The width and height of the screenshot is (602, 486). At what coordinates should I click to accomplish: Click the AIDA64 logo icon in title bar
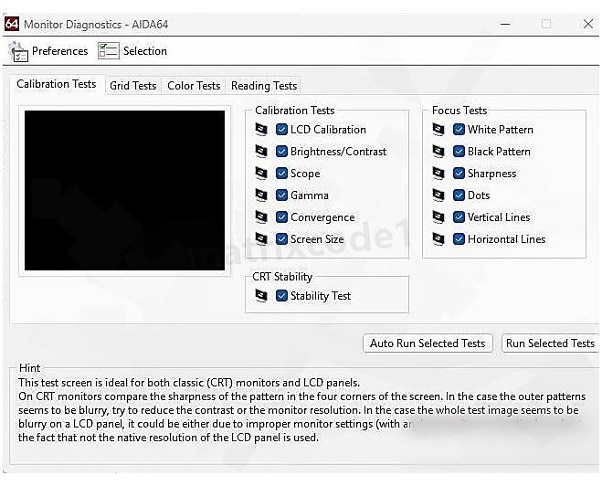(12, 24)
